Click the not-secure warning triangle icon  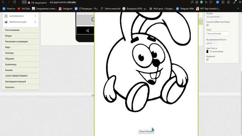29,2
